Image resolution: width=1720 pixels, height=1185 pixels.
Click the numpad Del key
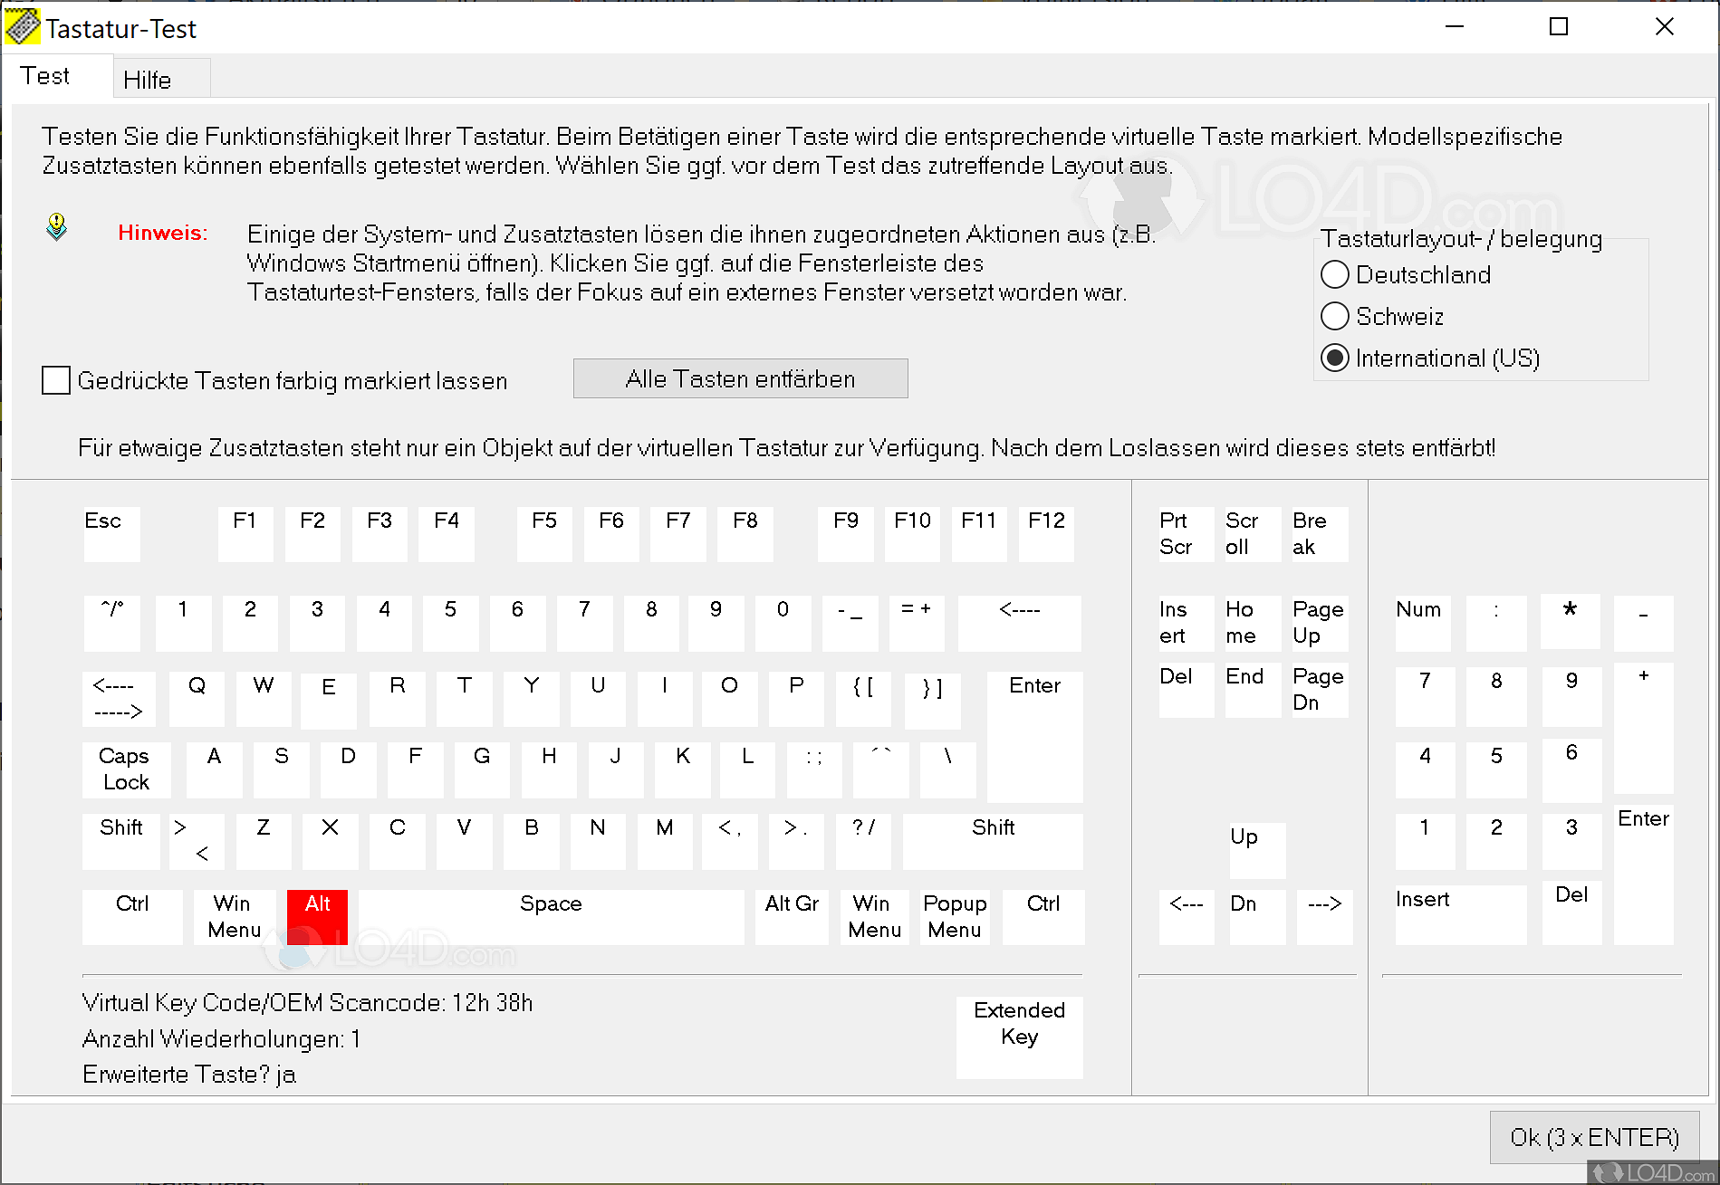pos(1571,914)
